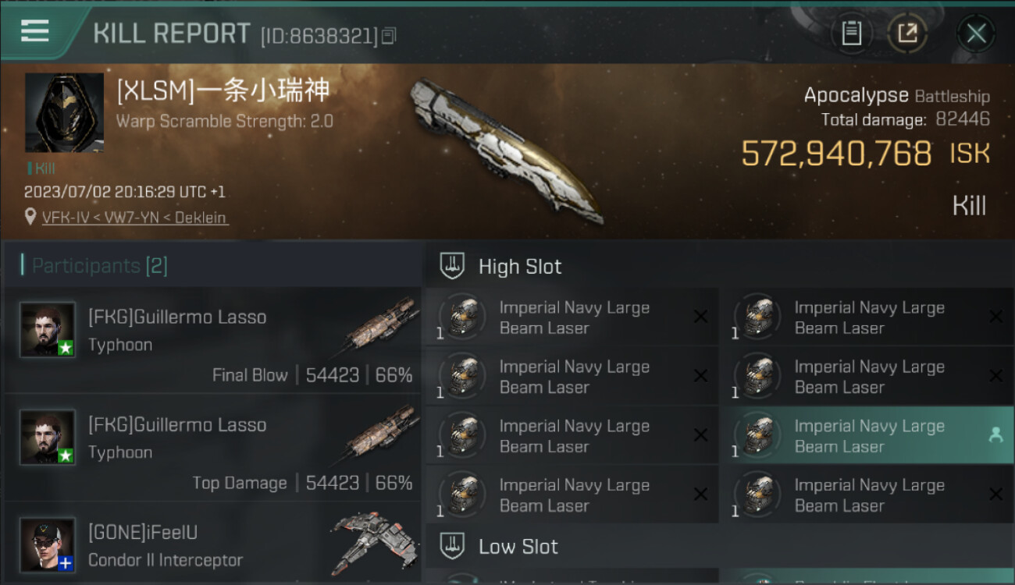Click the X on the first left-column laser
1015x585 pixels.
point(700,317)
